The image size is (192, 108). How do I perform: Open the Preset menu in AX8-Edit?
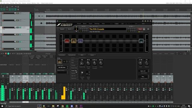click(x=79, y=23)
